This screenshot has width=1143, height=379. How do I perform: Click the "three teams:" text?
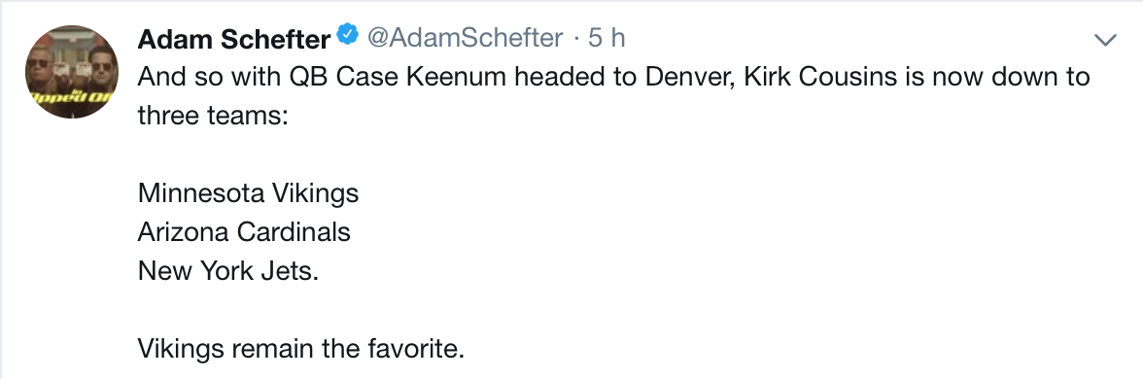pos(213,115)
